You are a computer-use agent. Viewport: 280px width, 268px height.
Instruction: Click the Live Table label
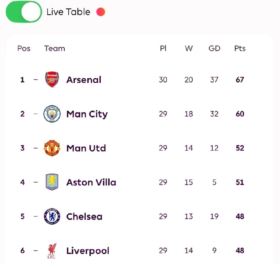(68, 12)
